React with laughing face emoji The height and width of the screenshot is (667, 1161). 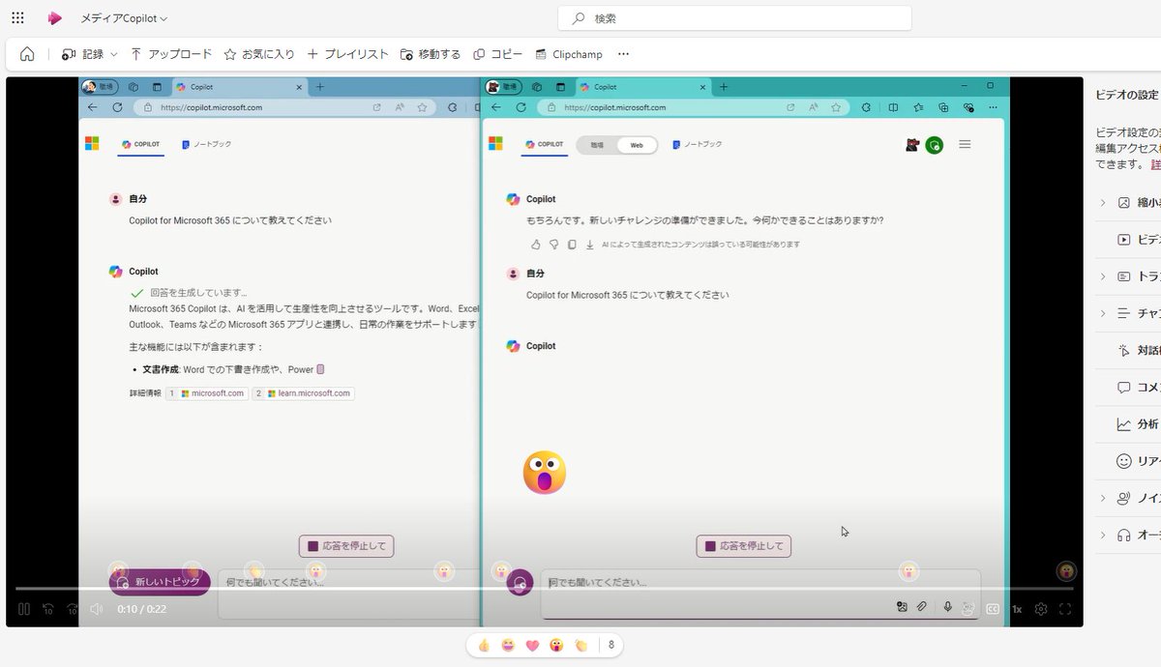click(x=508, y=645)
